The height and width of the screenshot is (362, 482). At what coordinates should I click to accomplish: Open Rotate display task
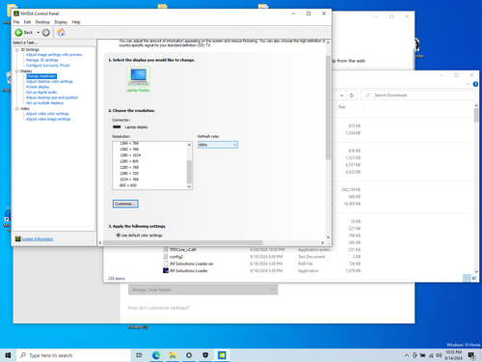tap(38, 87)
